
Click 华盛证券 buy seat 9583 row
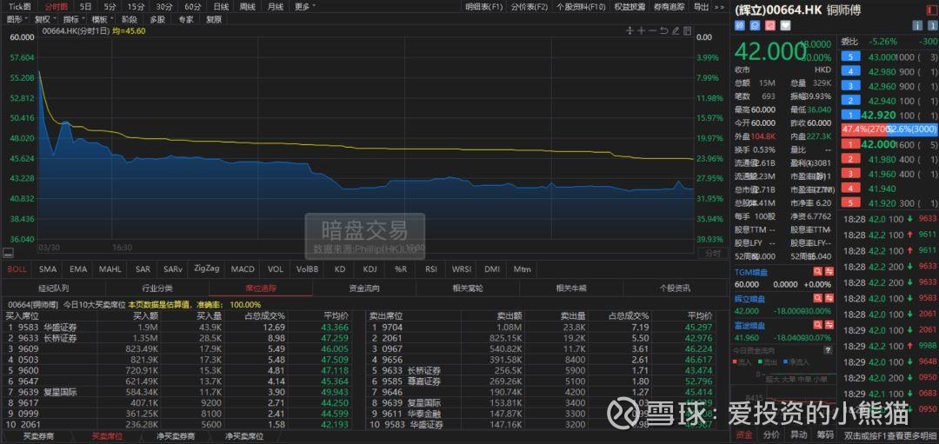point(177,327)
